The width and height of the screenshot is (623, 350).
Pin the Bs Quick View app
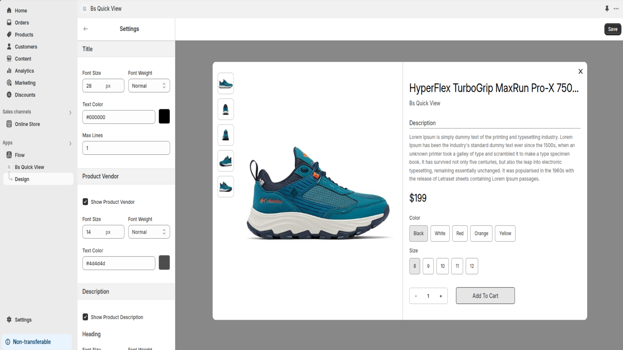[x=607, y=9]
